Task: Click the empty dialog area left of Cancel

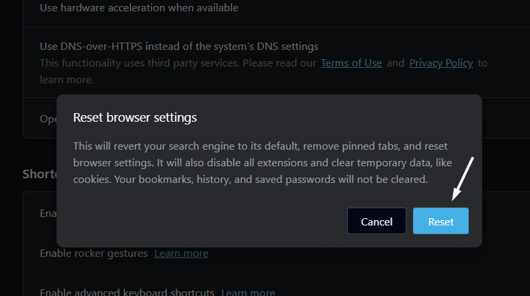Action: 199,222
